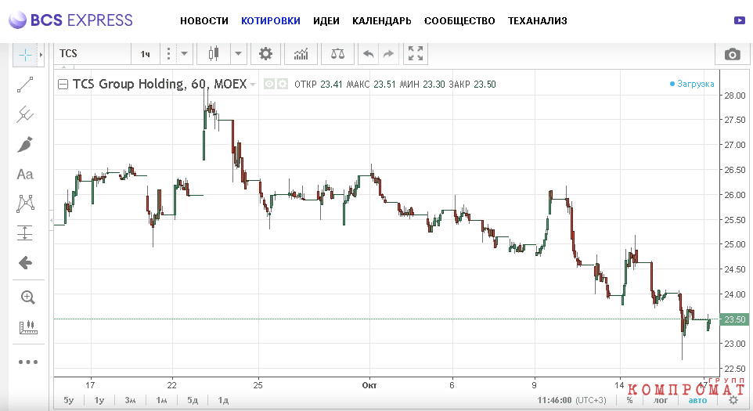This screenshot has height=411, width=753.
Task: Open the КАЛЕНДАРЬ menu item
Action: pyautogui.click(x=382, y=20)
